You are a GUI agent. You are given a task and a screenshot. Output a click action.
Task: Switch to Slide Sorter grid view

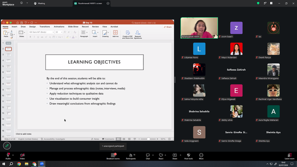124,139
